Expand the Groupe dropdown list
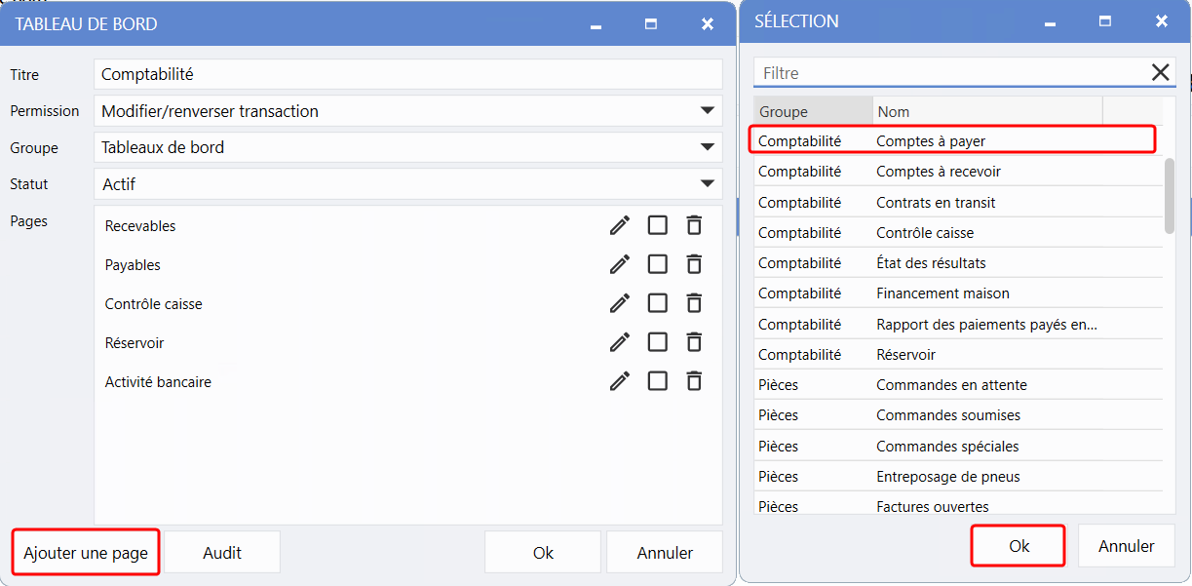Screen dimensions: 1192x586 708,147
